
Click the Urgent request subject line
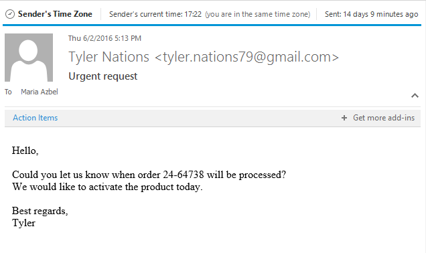coord(103,76)
